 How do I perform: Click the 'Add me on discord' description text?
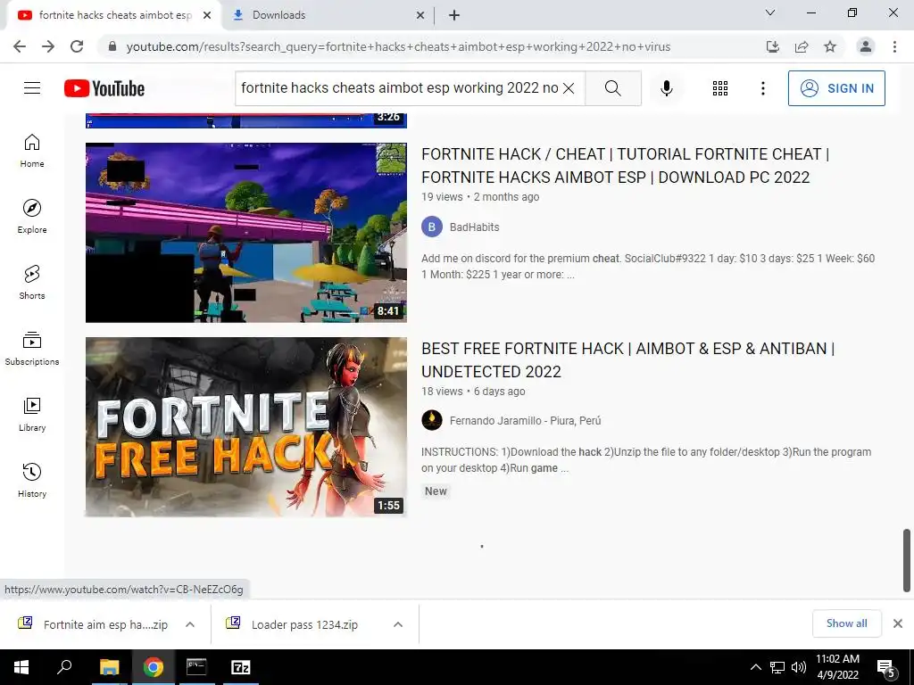point(648,266)
